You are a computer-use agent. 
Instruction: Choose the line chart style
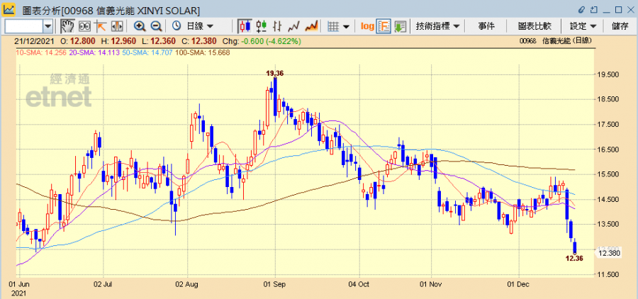click(294, 26)
